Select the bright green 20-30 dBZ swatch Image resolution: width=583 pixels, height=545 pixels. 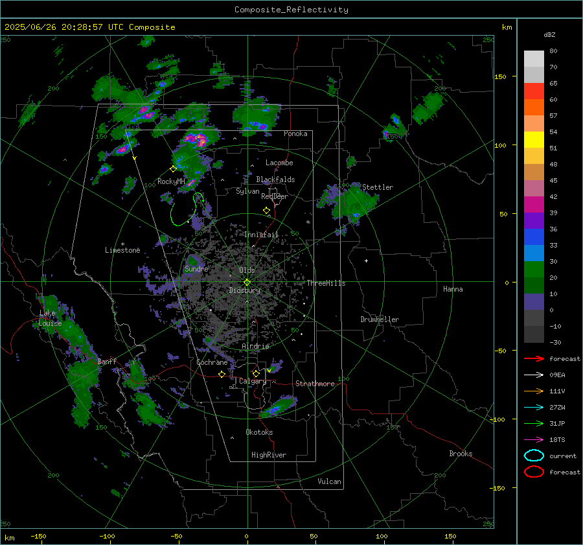click(534, 270)
